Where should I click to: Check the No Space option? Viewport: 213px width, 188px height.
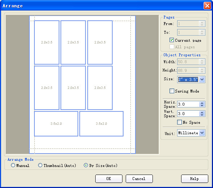tap(179, 122)
